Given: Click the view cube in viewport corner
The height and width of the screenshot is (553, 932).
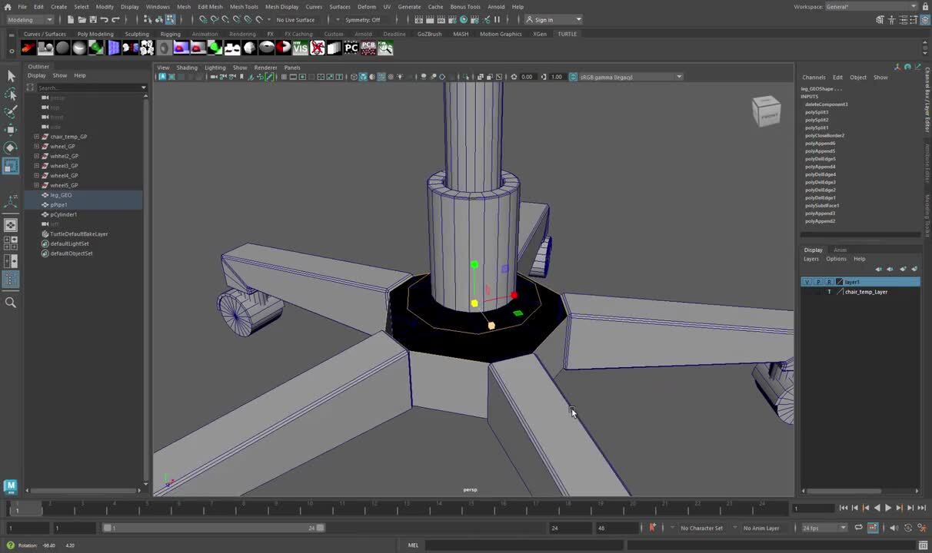Looking at the screenshot, I should click(x=766, y=111).
